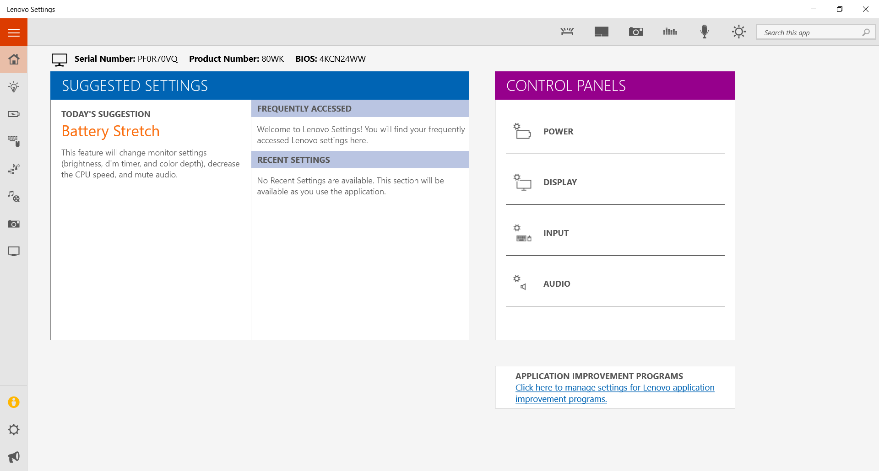Click the brightness sun icon in toolbar
The width and height of the screenshot is (879, 471).
(x=738, y=32)
